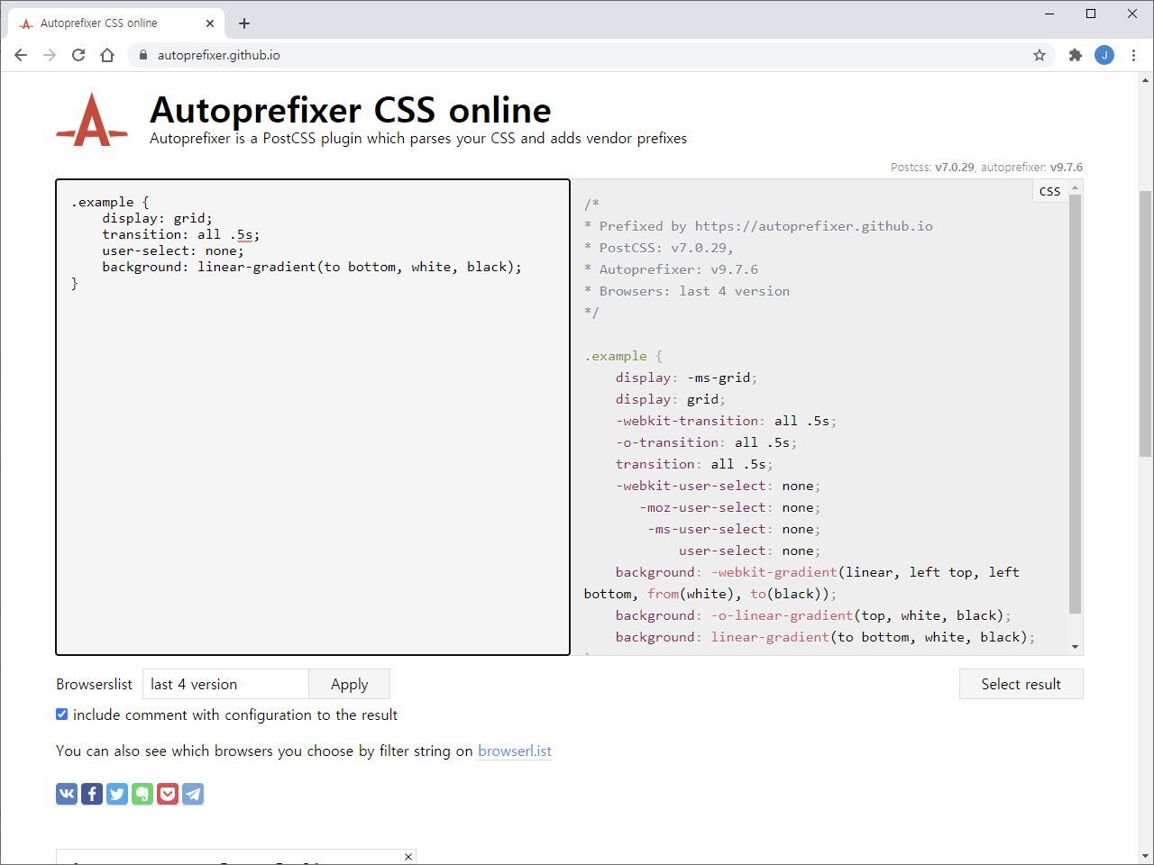1154x865 pixels.
Task: Click the red Autoprefixer logo
Action: click(92, 120)
